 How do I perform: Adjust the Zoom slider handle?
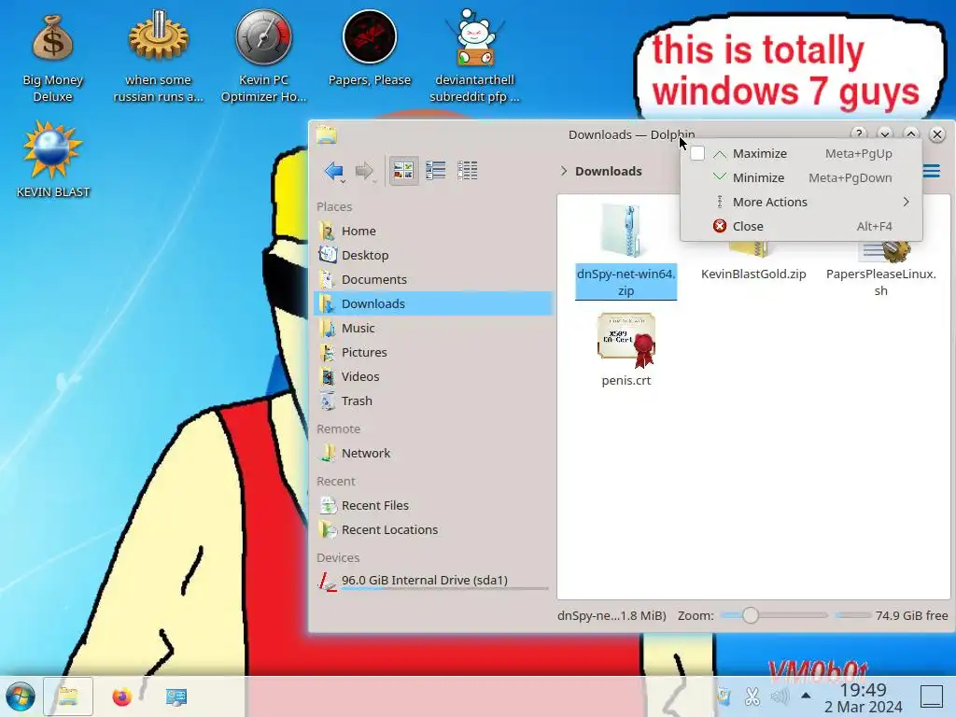[x=751, y=616]
